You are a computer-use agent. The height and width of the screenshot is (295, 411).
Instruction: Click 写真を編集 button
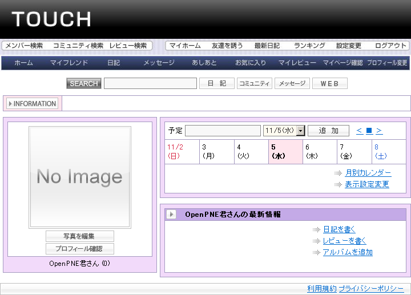coord(80,236)
